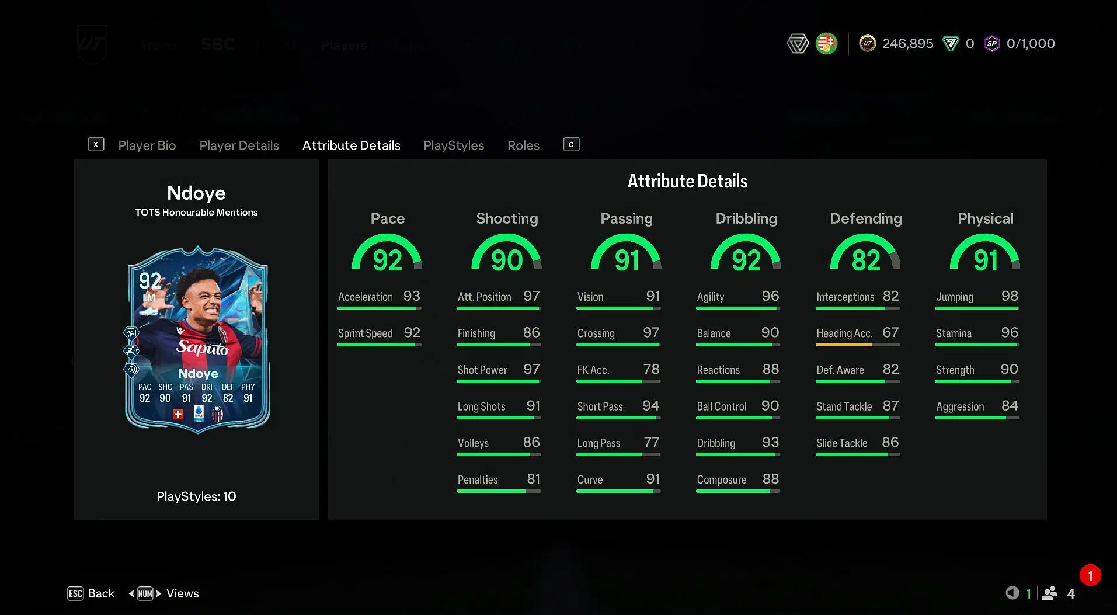Open the PlayStyles tab
This screenshot has height=615, width=1117.
454,145
